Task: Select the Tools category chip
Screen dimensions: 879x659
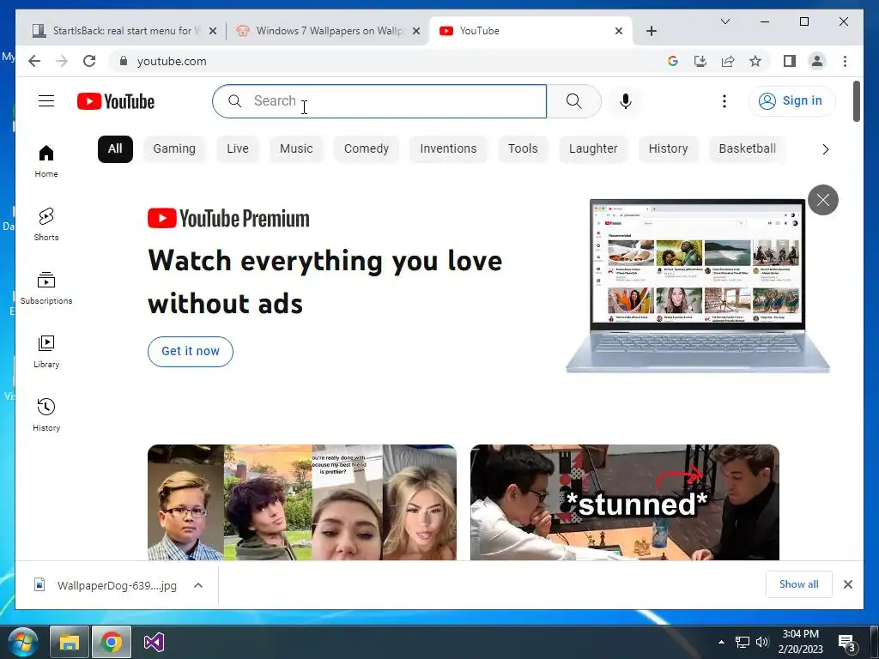Action: click(523, 149)
